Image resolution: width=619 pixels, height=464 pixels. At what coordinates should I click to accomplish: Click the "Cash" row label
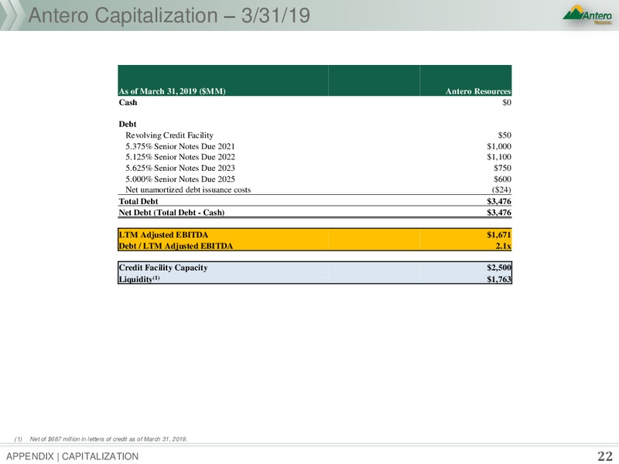click(128, 103)
